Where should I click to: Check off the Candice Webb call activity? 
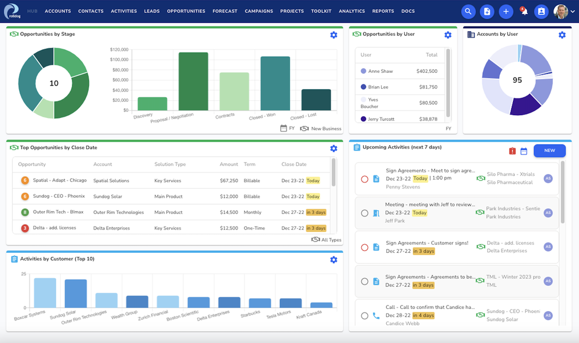click(364, 316)
